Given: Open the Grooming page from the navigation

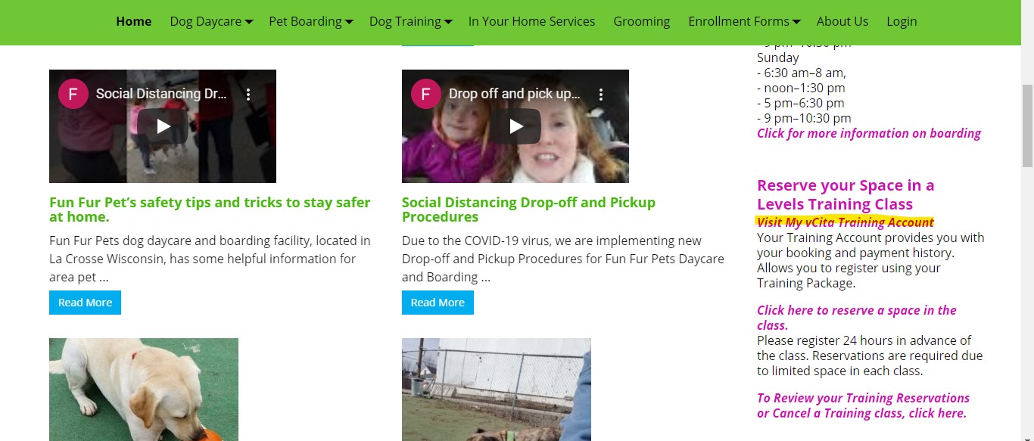Looking at the screenshot, I should tap(641, 21).
